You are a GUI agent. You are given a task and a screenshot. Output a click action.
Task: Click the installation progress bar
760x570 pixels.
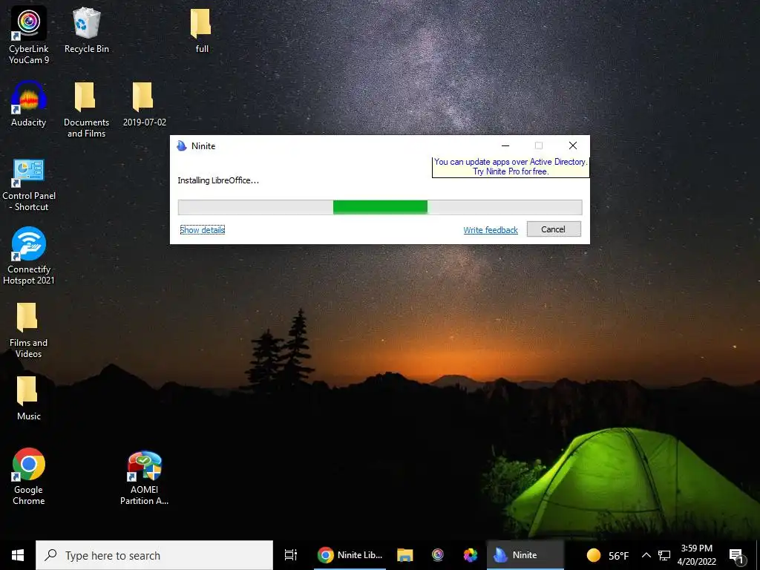[x=380, y=207]
